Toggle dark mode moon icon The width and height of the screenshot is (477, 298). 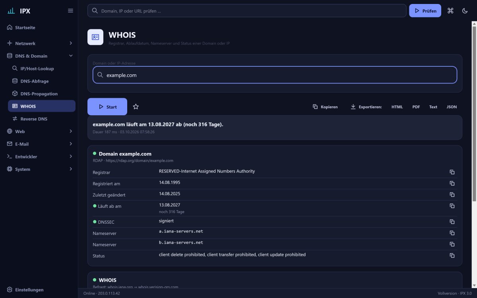465,11
